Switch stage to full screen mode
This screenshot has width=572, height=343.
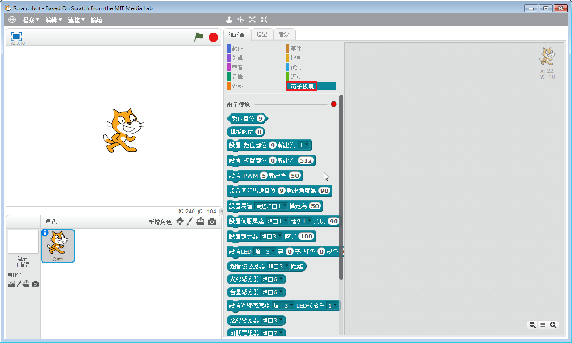16,37
